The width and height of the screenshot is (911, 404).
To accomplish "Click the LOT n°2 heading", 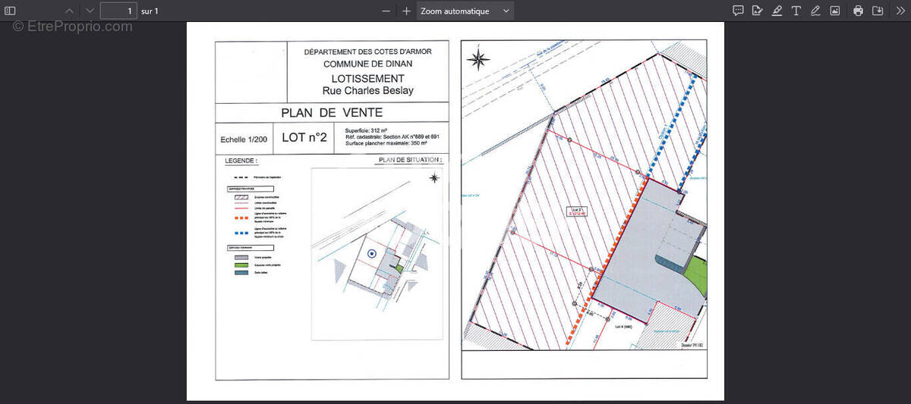I will [x=304, y=137].
